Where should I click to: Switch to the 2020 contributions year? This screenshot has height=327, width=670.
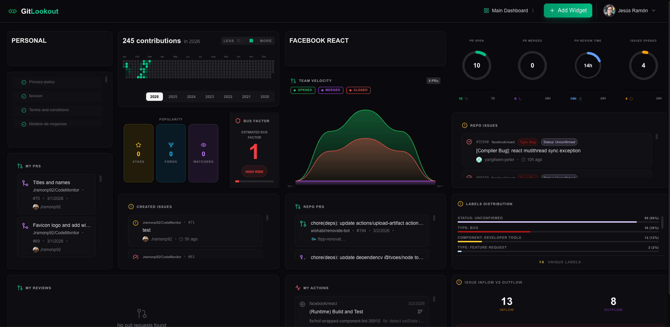[265, 97]
